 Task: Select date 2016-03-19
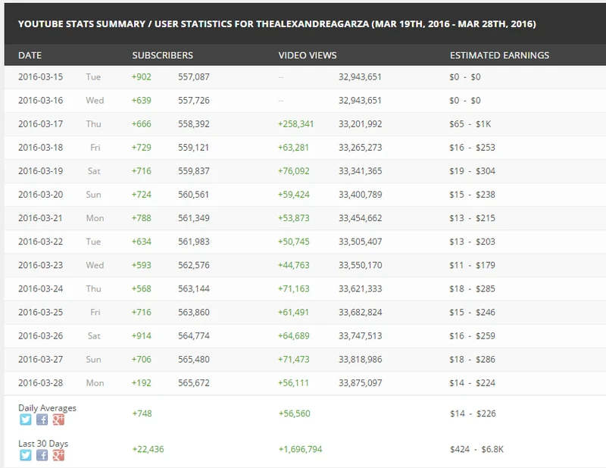tap(41, 171)
